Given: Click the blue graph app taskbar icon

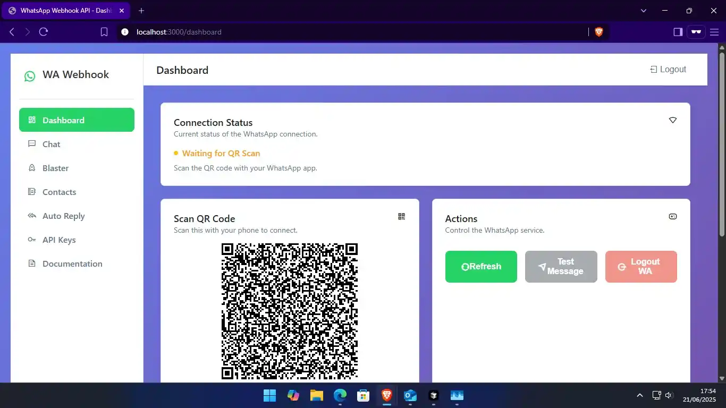Looking at the screenshot, I should pyautogui.click(x=457, y=395).
